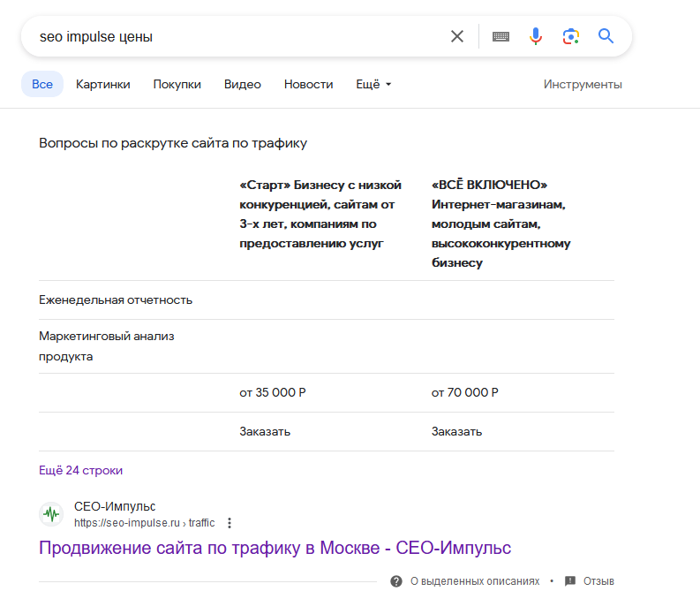
Task: Clear the search query with X icon
Action: click(457, 36)
